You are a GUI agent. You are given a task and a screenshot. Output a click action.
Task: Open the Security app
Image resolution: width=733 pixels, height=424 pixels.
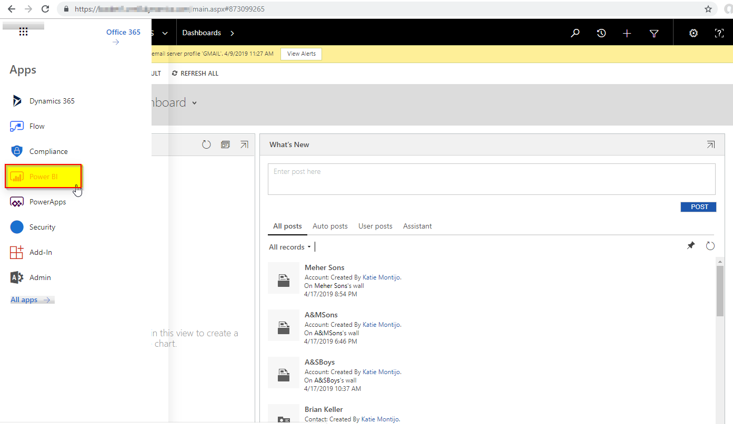pyautogui.click(x=33, y=227)
